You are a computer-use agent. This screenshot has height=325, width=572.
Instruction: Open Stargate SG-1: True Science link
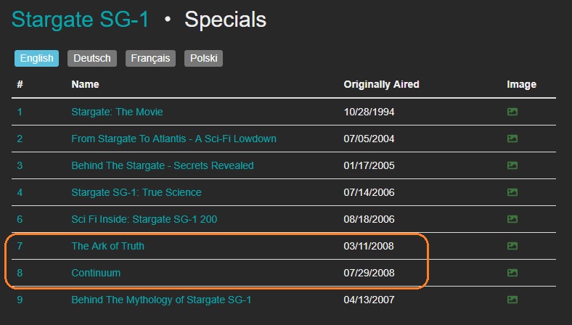coord(136,192)
